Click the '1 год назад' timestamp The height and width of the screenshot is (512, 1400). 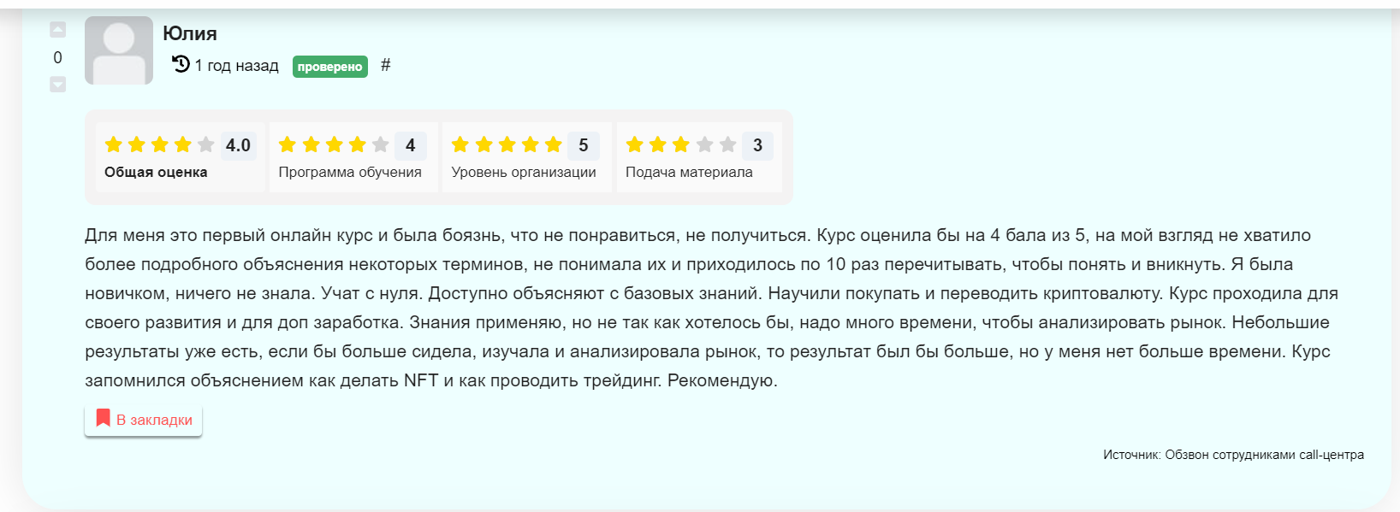[237, 66]
